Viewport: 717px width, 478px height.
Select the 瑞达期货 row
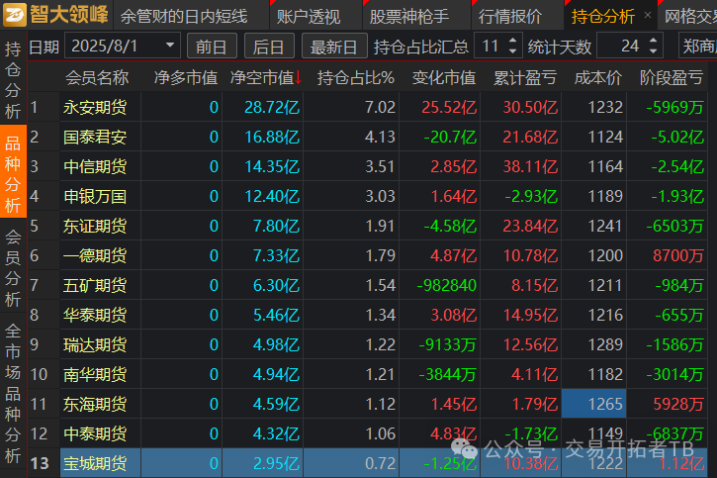(368, 344)
